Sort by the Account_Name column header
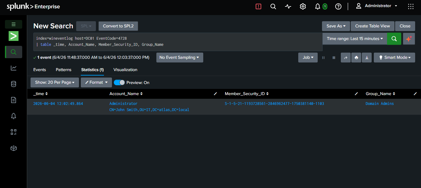Image resolution: width=421 pixels, height=188 pixels. click(126, 94)
